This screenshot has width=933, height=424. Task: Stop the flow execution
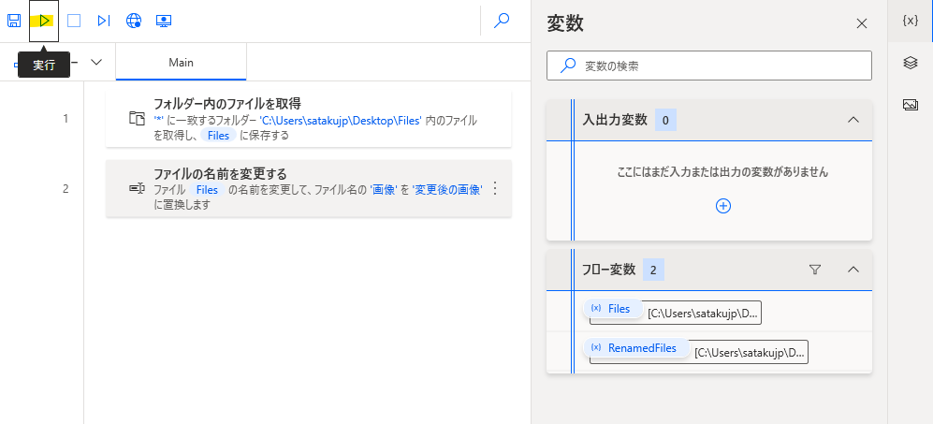[74, 21]
